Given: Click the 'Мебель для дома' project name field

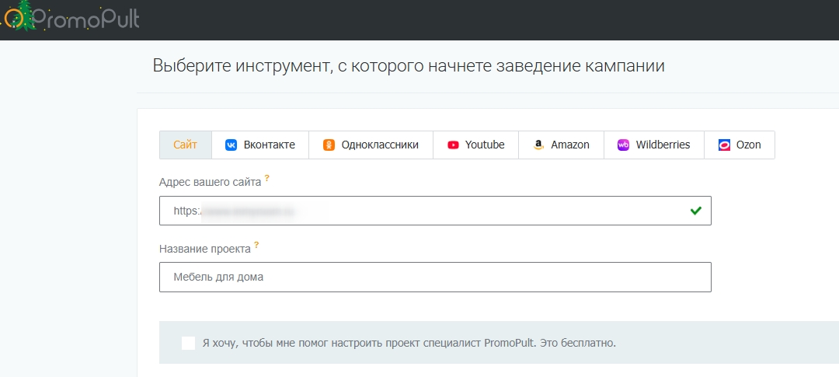Looking at the screenshot, I should (435, 277).
